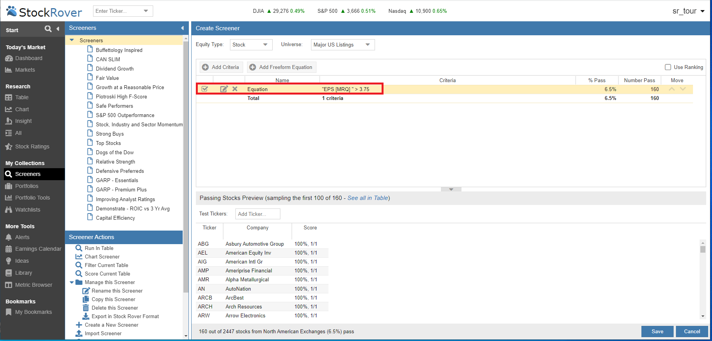This screenshot has height=341, width=712.
Task: Collapse the Screeners panel with left arrow
Action: pos(182,28)
